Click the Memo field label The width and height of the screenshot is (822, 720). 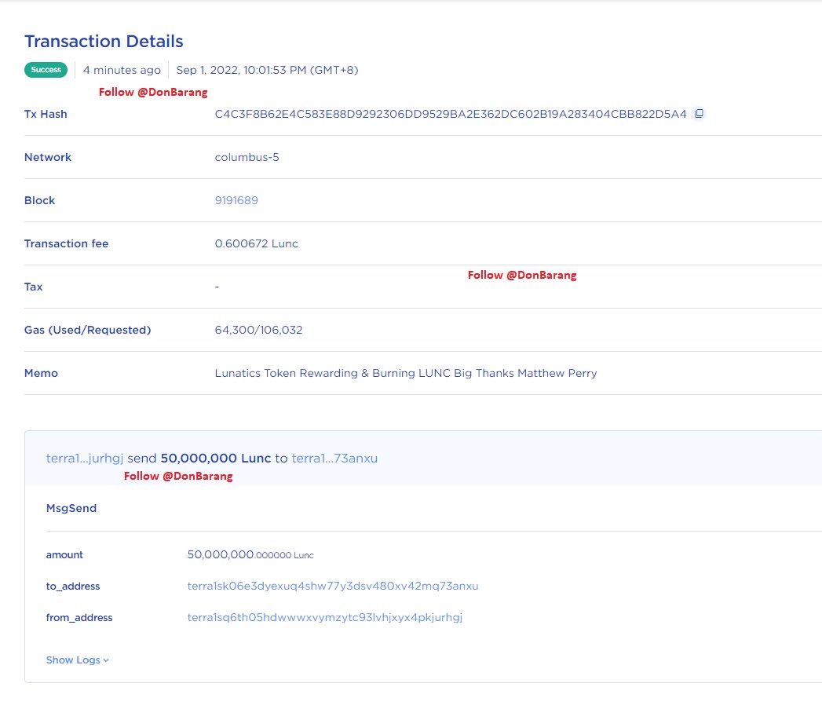tap(41, 373)
